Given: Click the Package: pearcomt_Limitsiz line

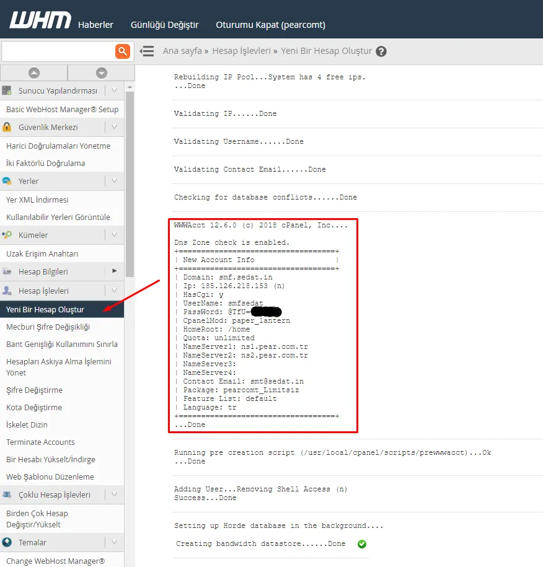Looking at the screenshot, I should 241,390.
